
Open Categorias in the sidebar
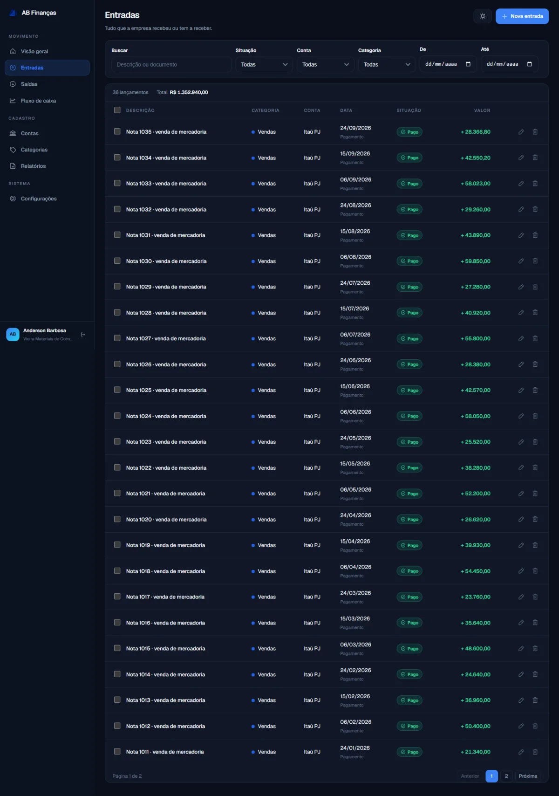pyautogui.click(x=47, y=150)
